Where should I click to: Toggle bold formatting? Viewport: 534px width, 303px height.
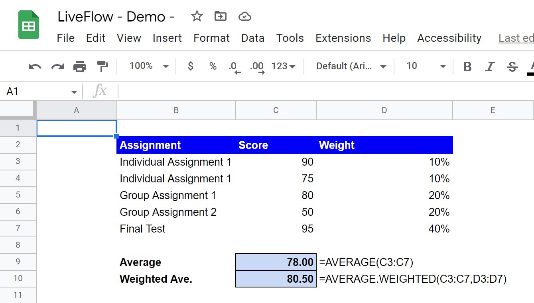pos(467,66)
